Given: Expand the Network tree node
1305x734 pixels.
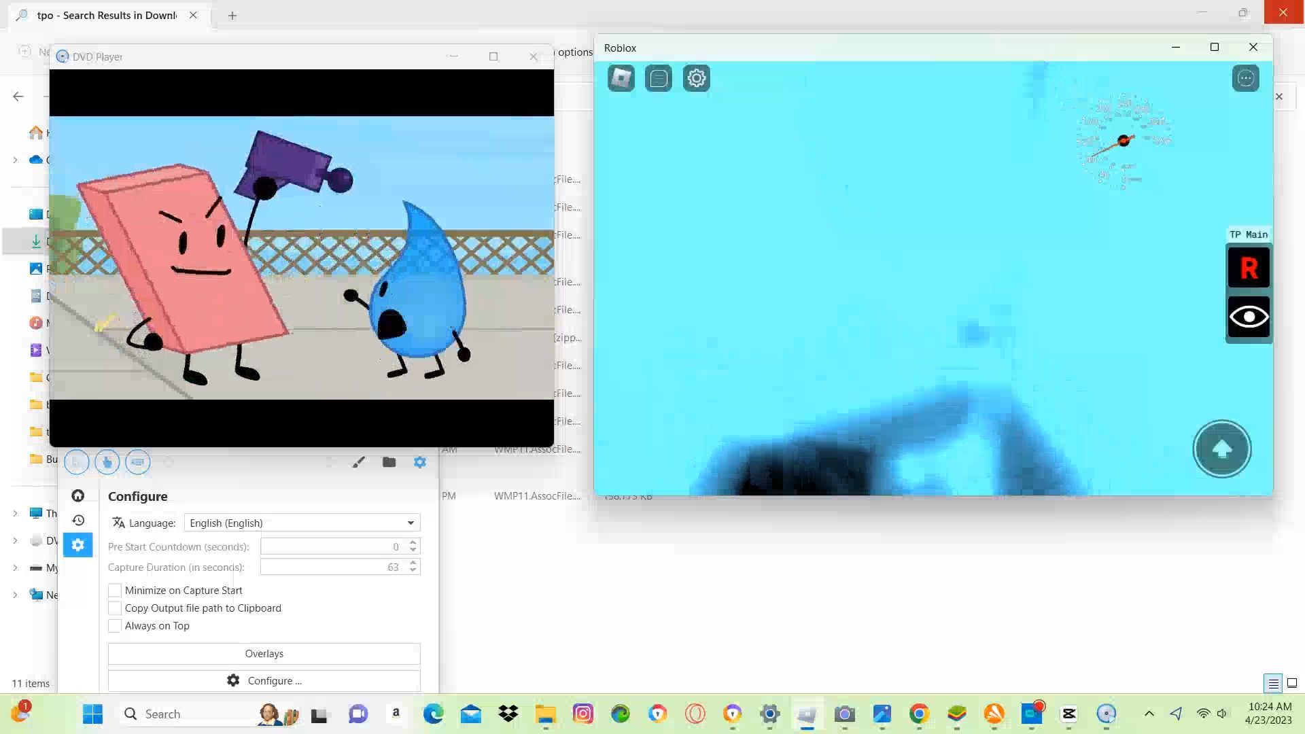Looking at the screenshot, I should point(15,595).
